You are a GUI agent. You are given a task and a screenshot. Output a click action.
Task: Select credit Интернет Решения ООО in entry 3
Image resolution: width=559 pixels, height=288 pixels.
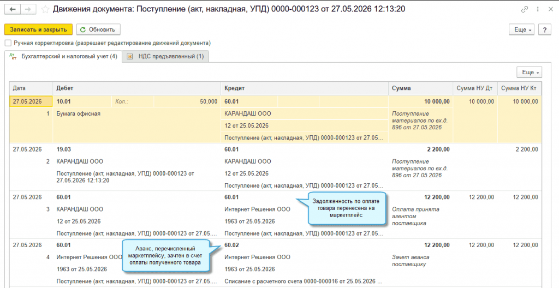pos(258,209)
